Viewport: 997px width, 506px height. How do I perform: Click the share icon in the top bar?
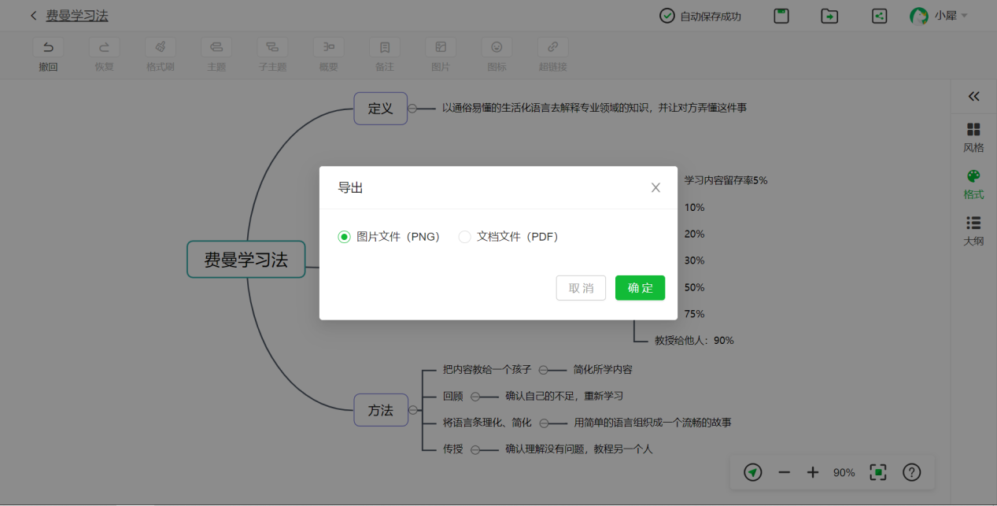[x=879, y=15]
